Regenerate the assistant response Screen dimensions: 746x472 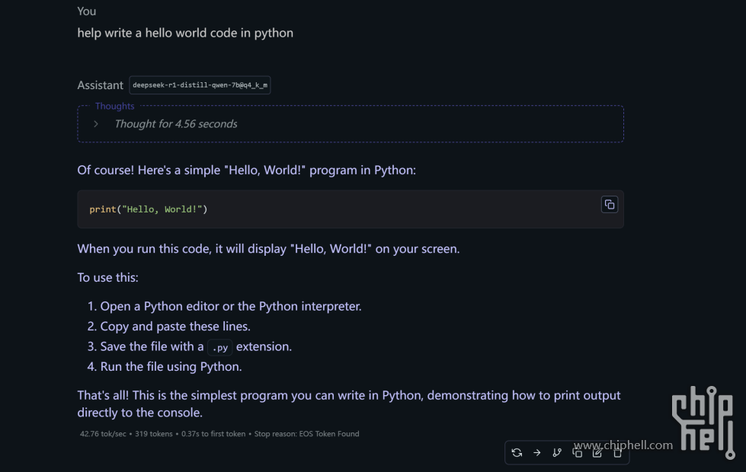tap(517, 453)
